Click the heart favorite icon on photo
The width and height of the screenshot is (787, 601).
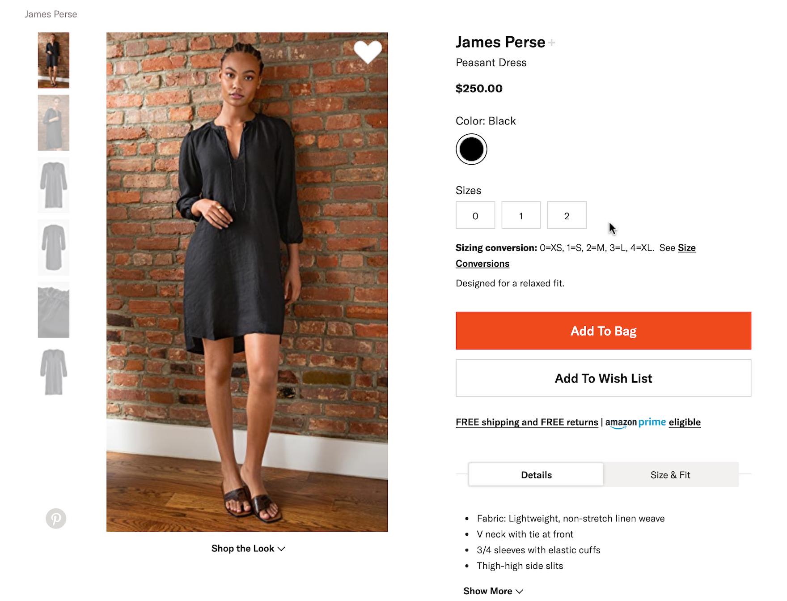368,52
